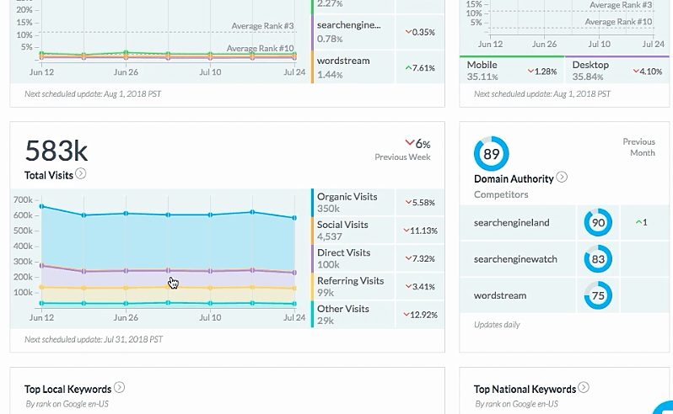
Task: Click the Domain Authority 89 donut gauge
Action: [492, 154]
